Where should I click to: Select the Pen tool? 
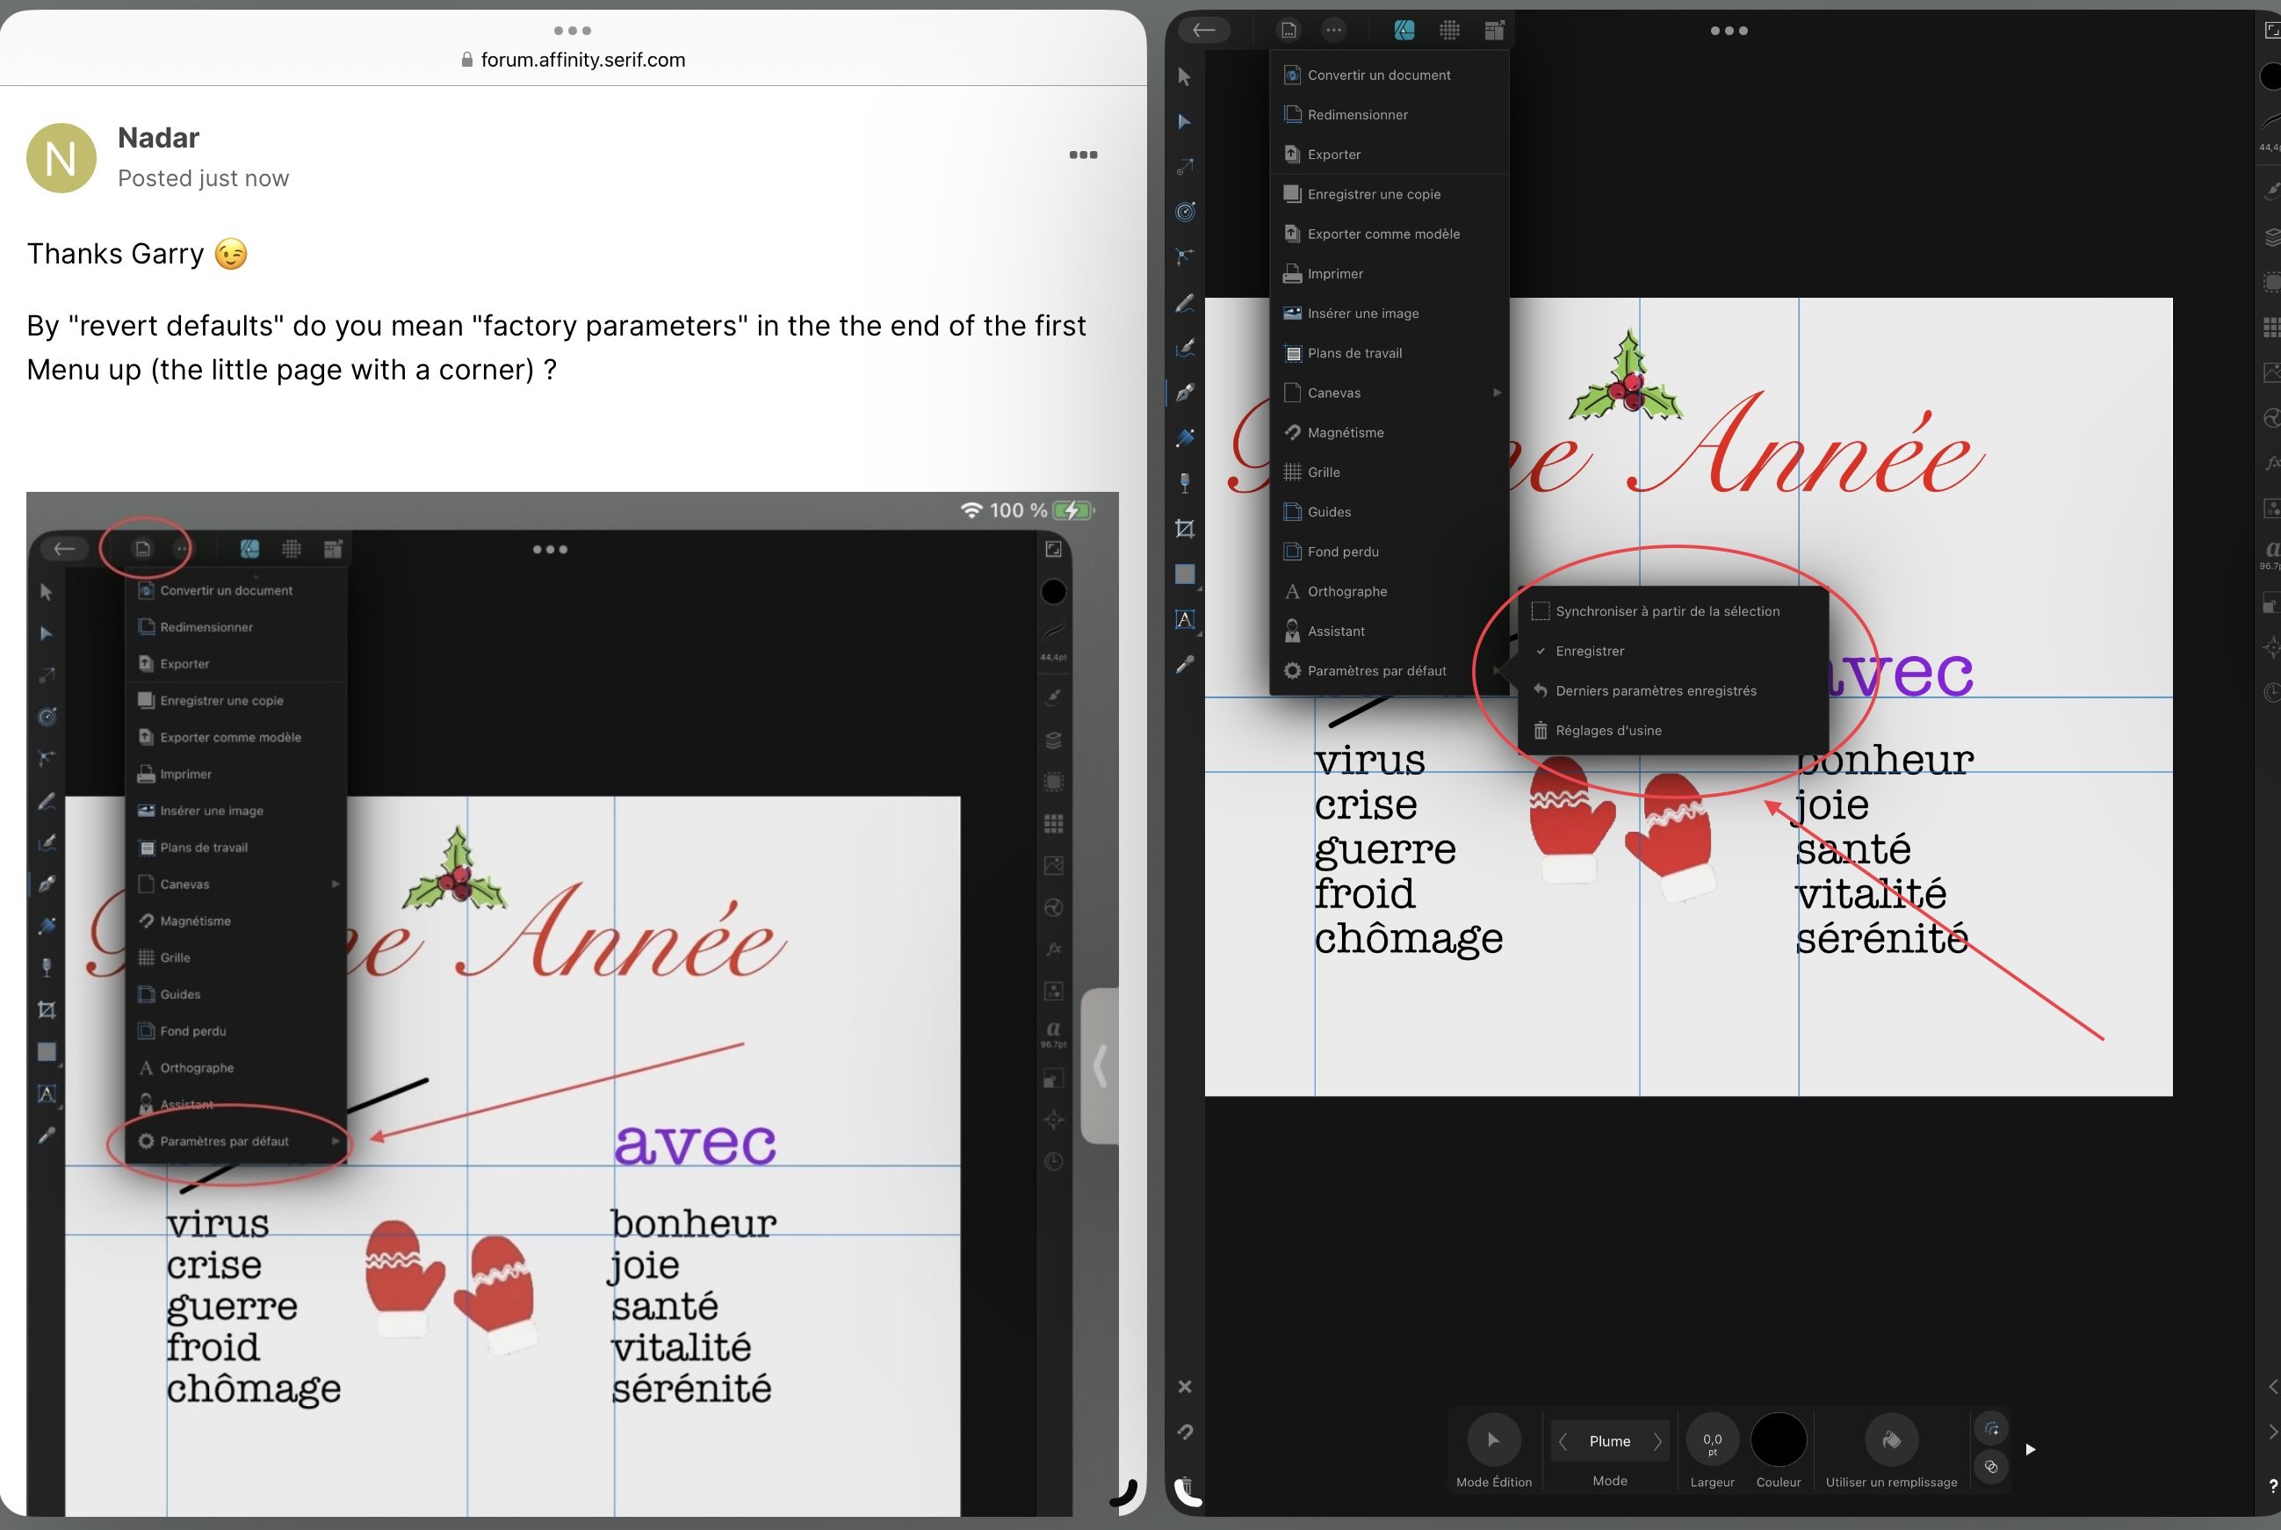pos(1184,393)
